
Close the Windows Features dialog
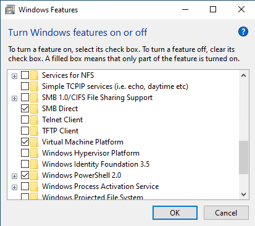pos(241,9)
